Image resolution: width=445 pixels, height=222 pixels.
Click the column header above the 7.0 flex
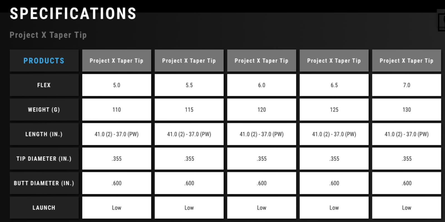[406, 61]
